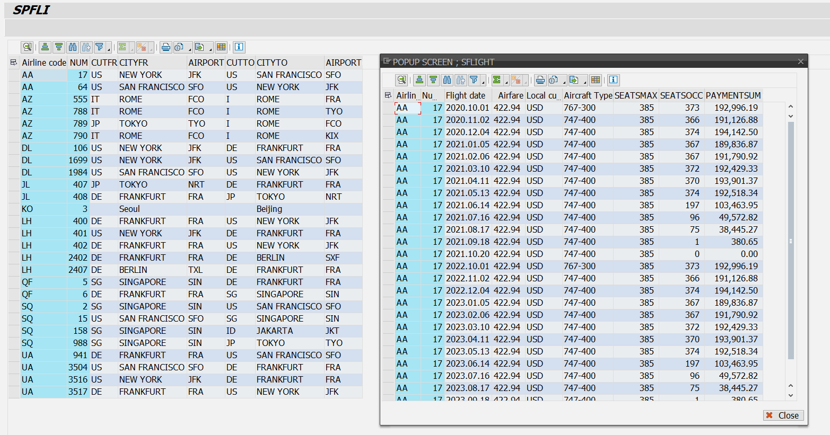Screen dimensions: 830x435
Task: Open Export dropdown arrow in SPFLI toolbar
Action: (x=211, y=49)
